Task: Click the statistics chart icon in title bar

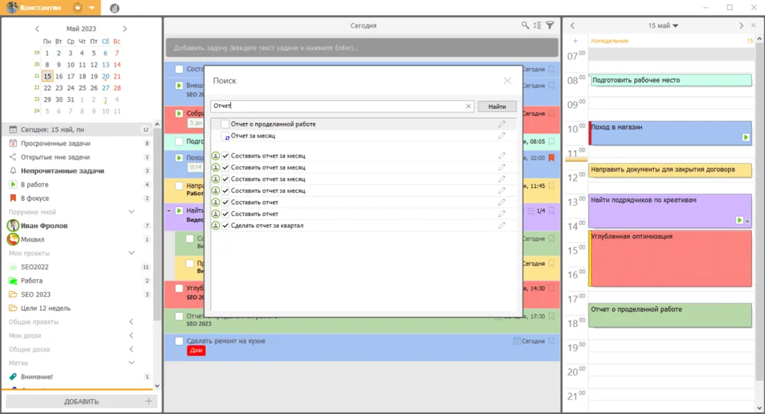Action: pos(114,8)
